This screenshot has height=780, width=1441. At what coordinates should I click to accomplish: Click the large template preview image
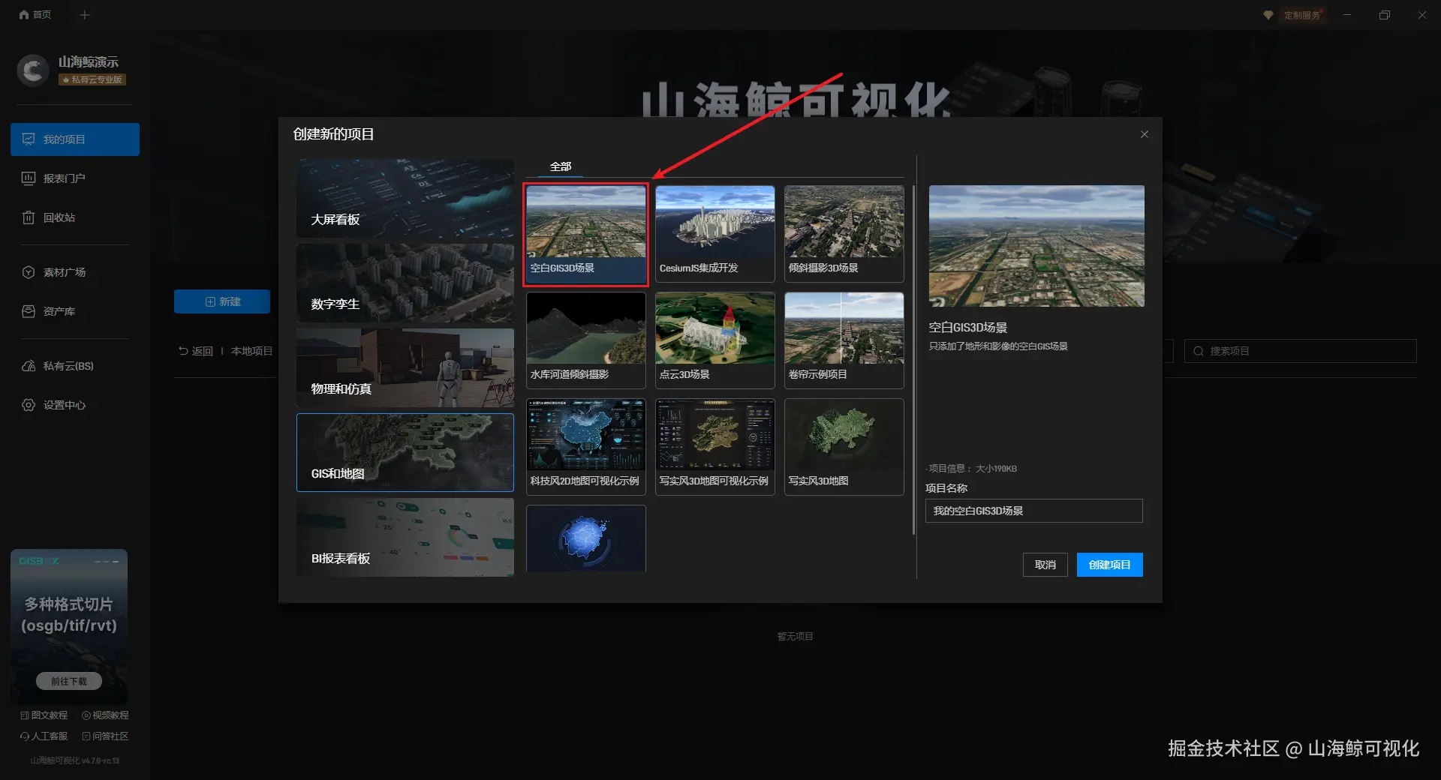pyautogui.click(x=1036, y=246)
